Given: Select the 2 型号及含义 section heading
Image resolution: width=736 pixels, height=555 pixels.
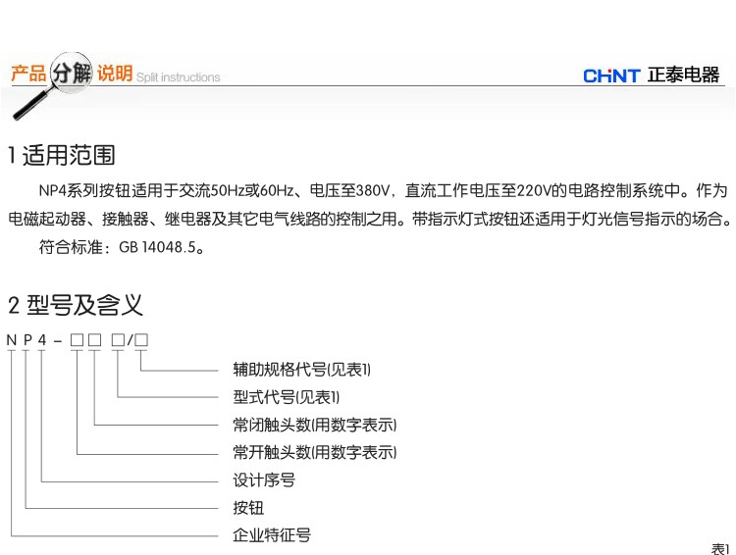Looking at the screenshot, I should pos(76,305).
